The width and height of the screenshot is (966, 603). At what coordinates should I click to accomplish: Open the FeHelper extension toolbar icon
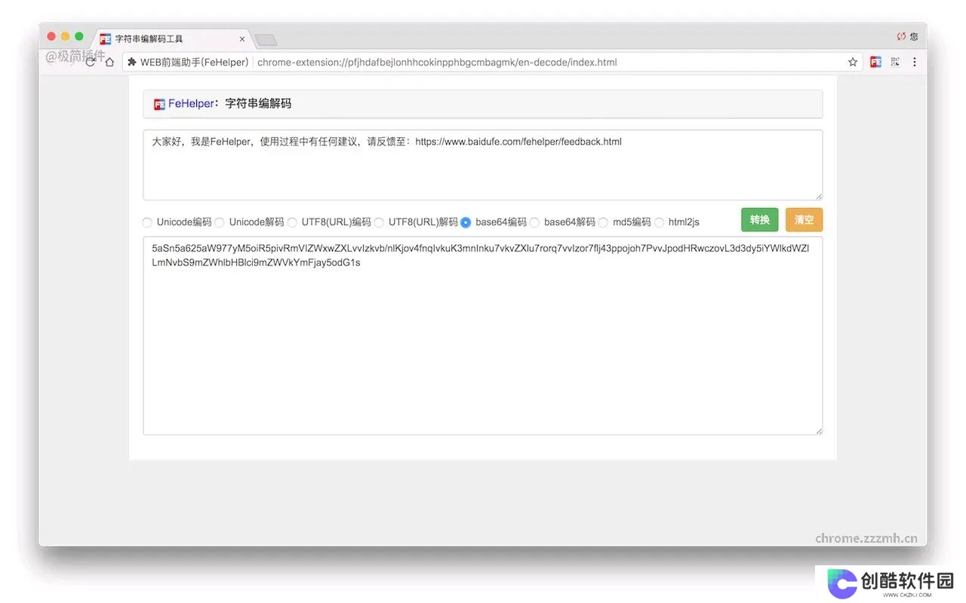(x=875, y=62)
